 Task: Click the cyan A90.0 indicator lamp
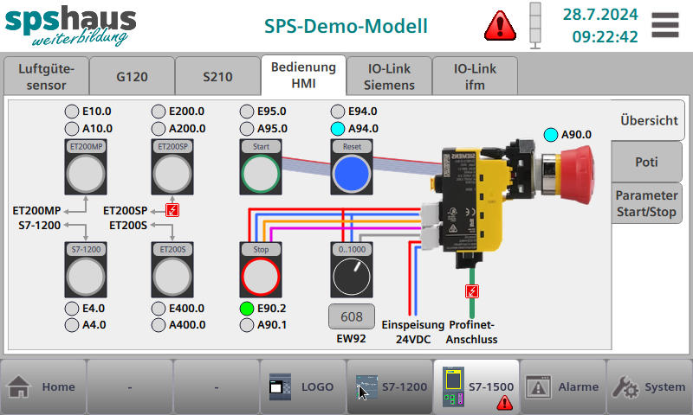[551, 135]
